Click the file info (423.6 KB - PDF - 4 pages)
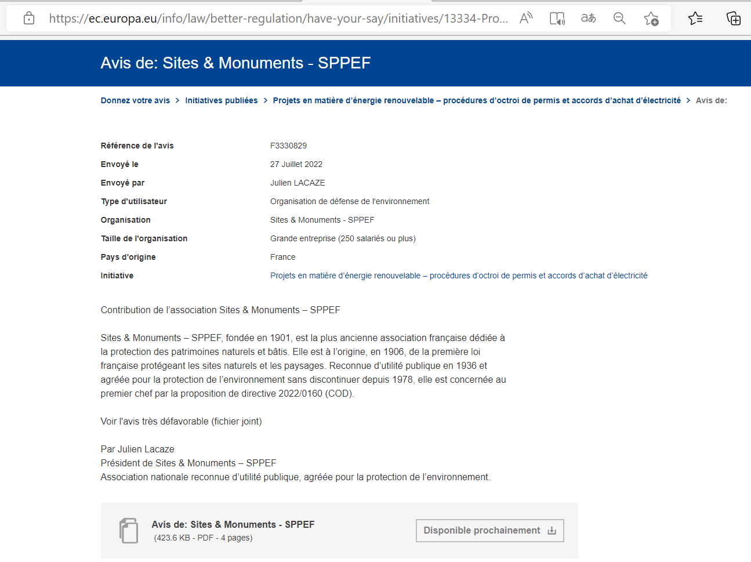 [203, 538]
